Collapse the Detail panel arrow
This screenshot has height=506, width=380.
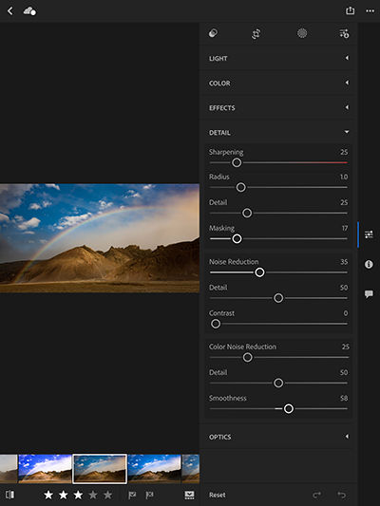pyautogui.click(x=347, y=132)
